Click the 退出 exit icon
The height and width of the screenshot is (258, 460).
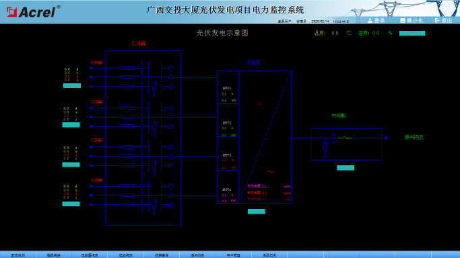coord(437,20)
